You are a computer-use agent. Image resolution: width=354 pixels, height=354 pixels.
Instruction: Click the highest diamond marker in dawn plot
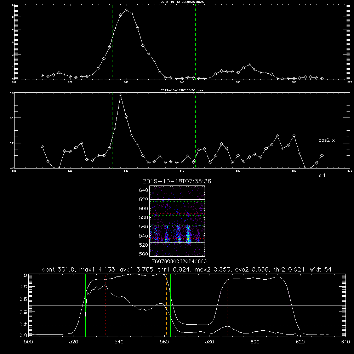click(126, 10)
